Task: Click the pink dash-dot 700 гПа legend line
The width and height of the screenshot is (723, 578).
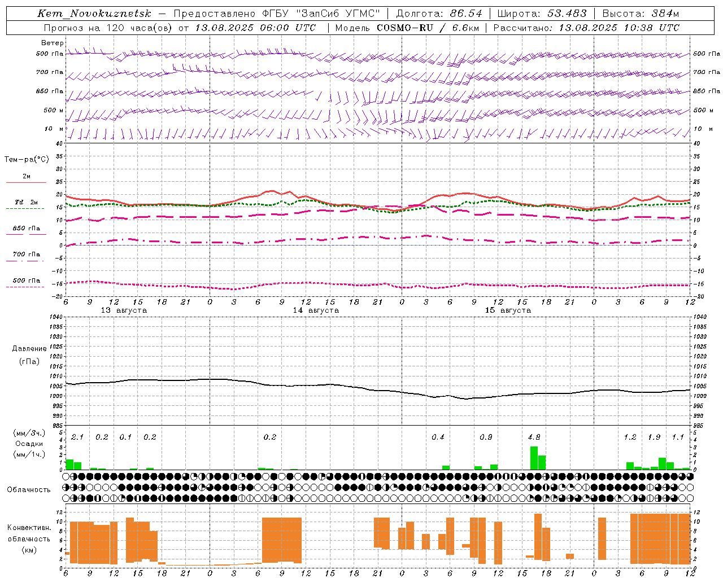Action: pyautogui.click(x=25, y=261)
